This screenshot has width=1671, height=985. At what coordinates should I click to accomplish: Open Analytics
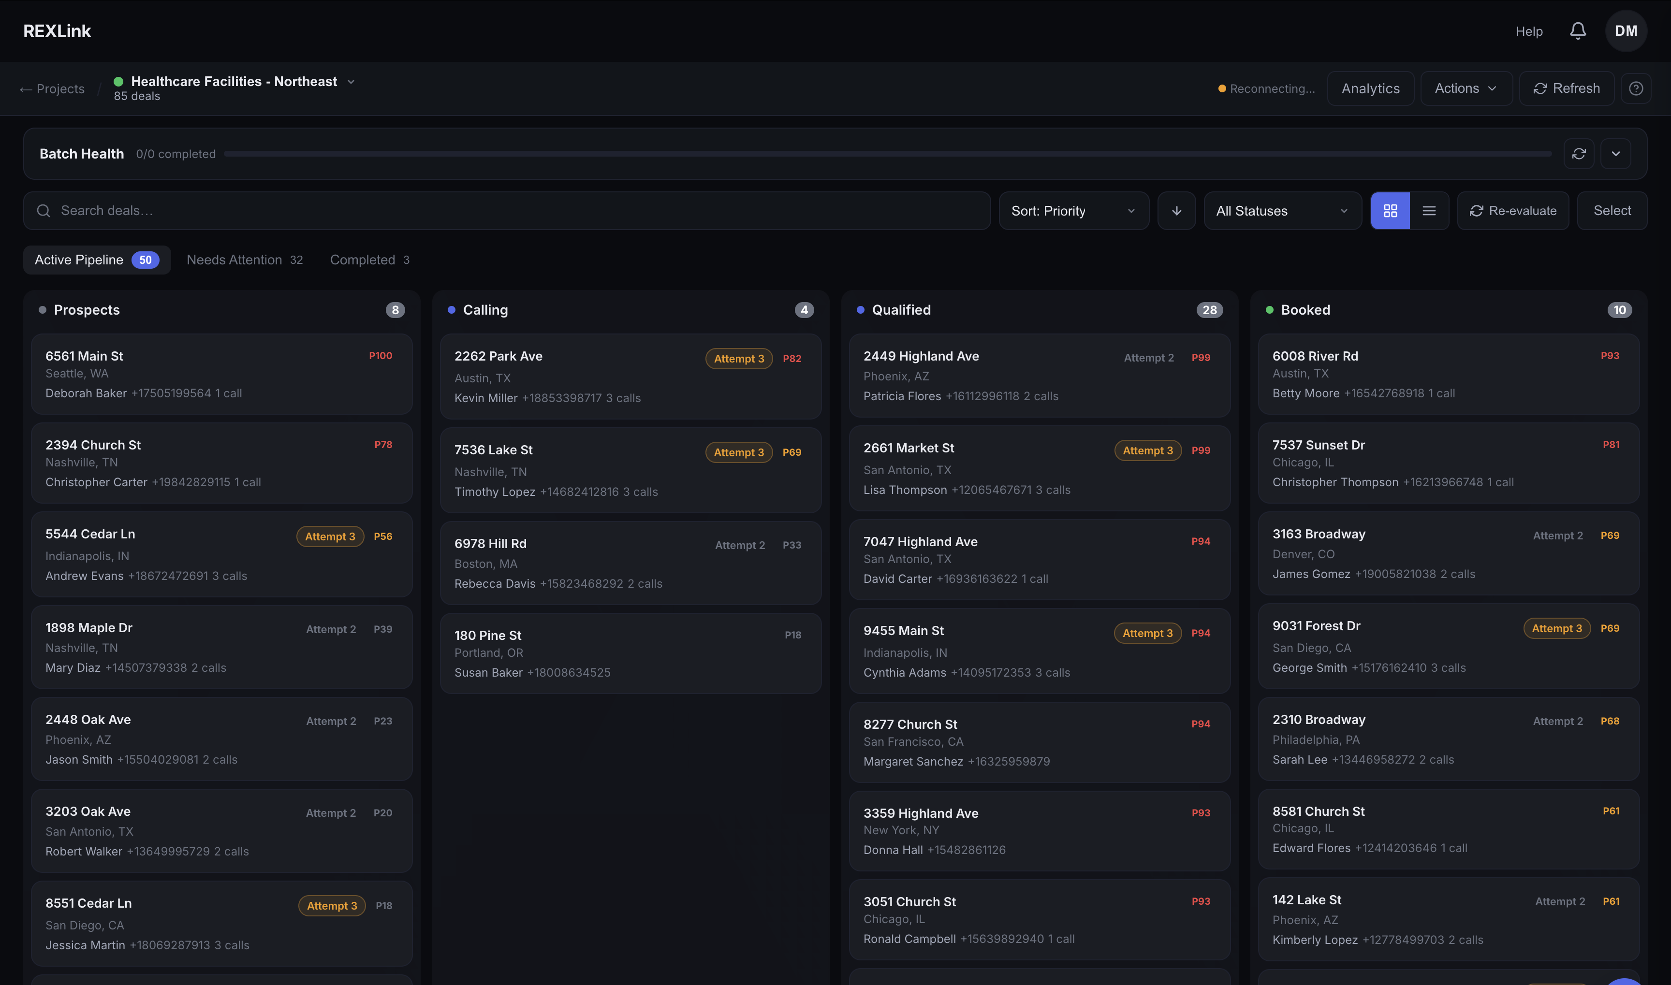[x=1370, y=87]
